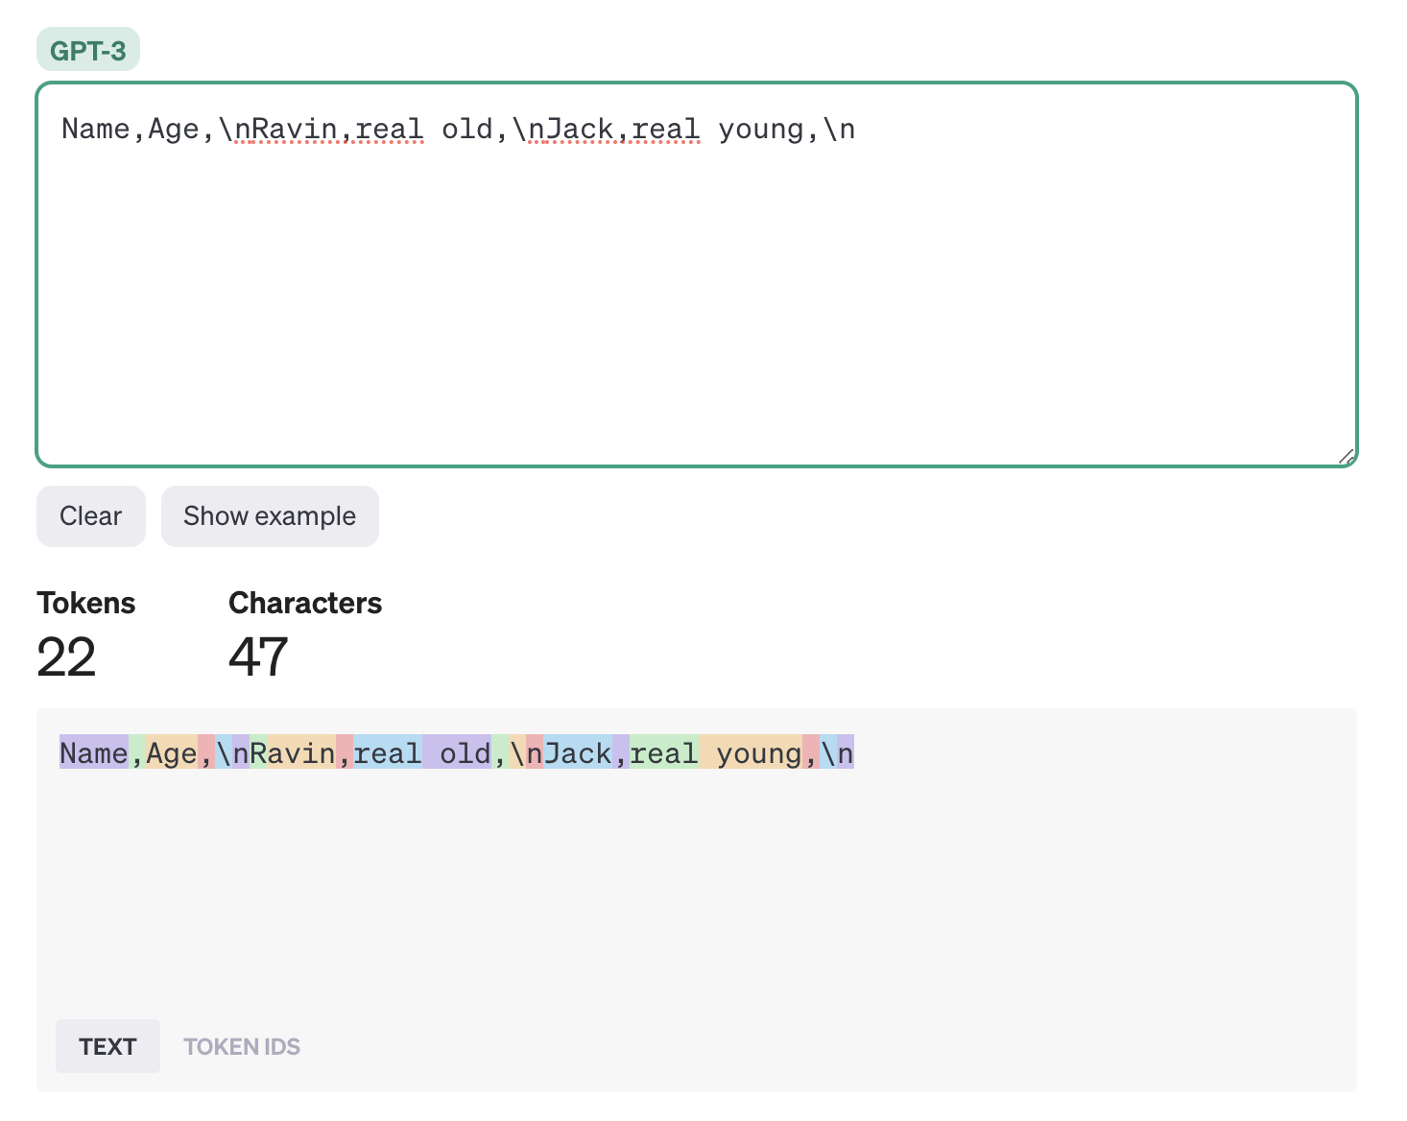Click the resize handle of the text area
The image size is (1407, 1121).
coord(1346,457)
